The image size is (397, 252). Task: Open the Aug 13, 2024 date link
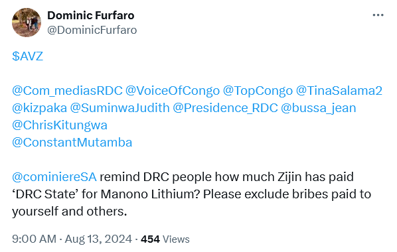98,239
